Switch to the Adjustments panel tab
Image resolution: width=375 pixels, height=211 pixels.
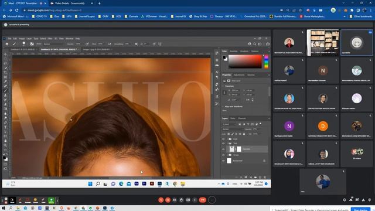point(239,75)
